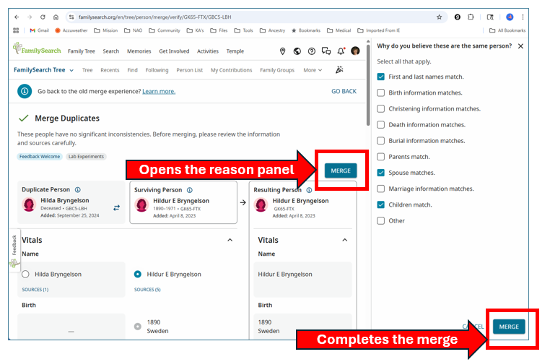This screenshot has height=362, width=550.
Task: Go back with the browser back arrow
Action: pos(17,17)
